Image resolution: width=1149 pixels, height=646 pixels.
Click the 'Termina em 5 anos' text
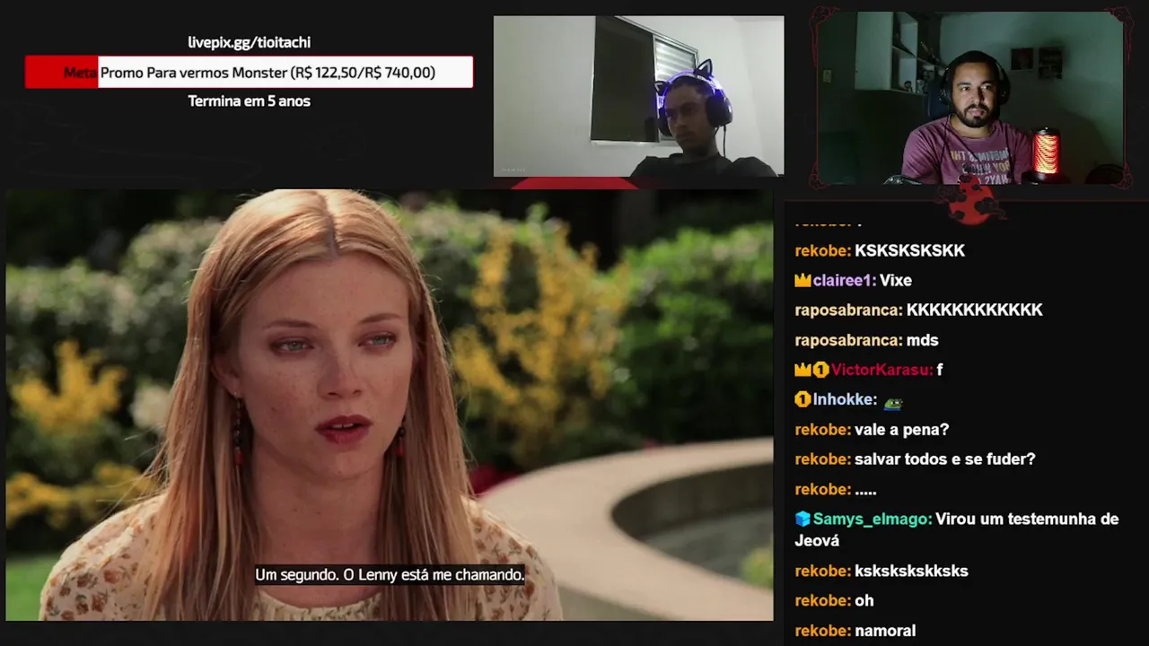pos(249,100)
